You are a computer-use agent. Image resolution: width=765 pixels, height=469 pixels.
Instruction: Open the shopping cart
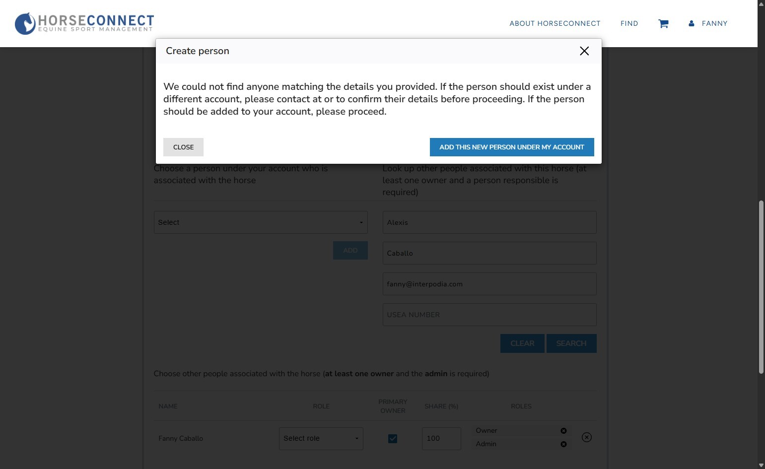(663, 24)
